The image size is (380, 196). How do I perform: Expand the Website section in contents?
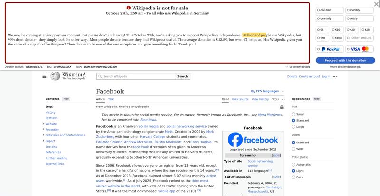pos(43,124)
